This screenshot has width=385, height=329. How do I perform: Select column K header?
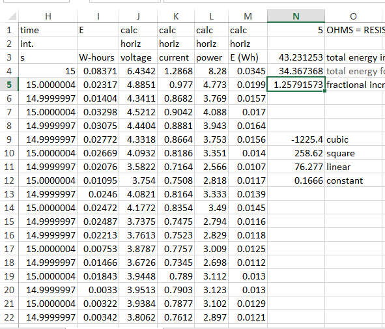point(176,16)
